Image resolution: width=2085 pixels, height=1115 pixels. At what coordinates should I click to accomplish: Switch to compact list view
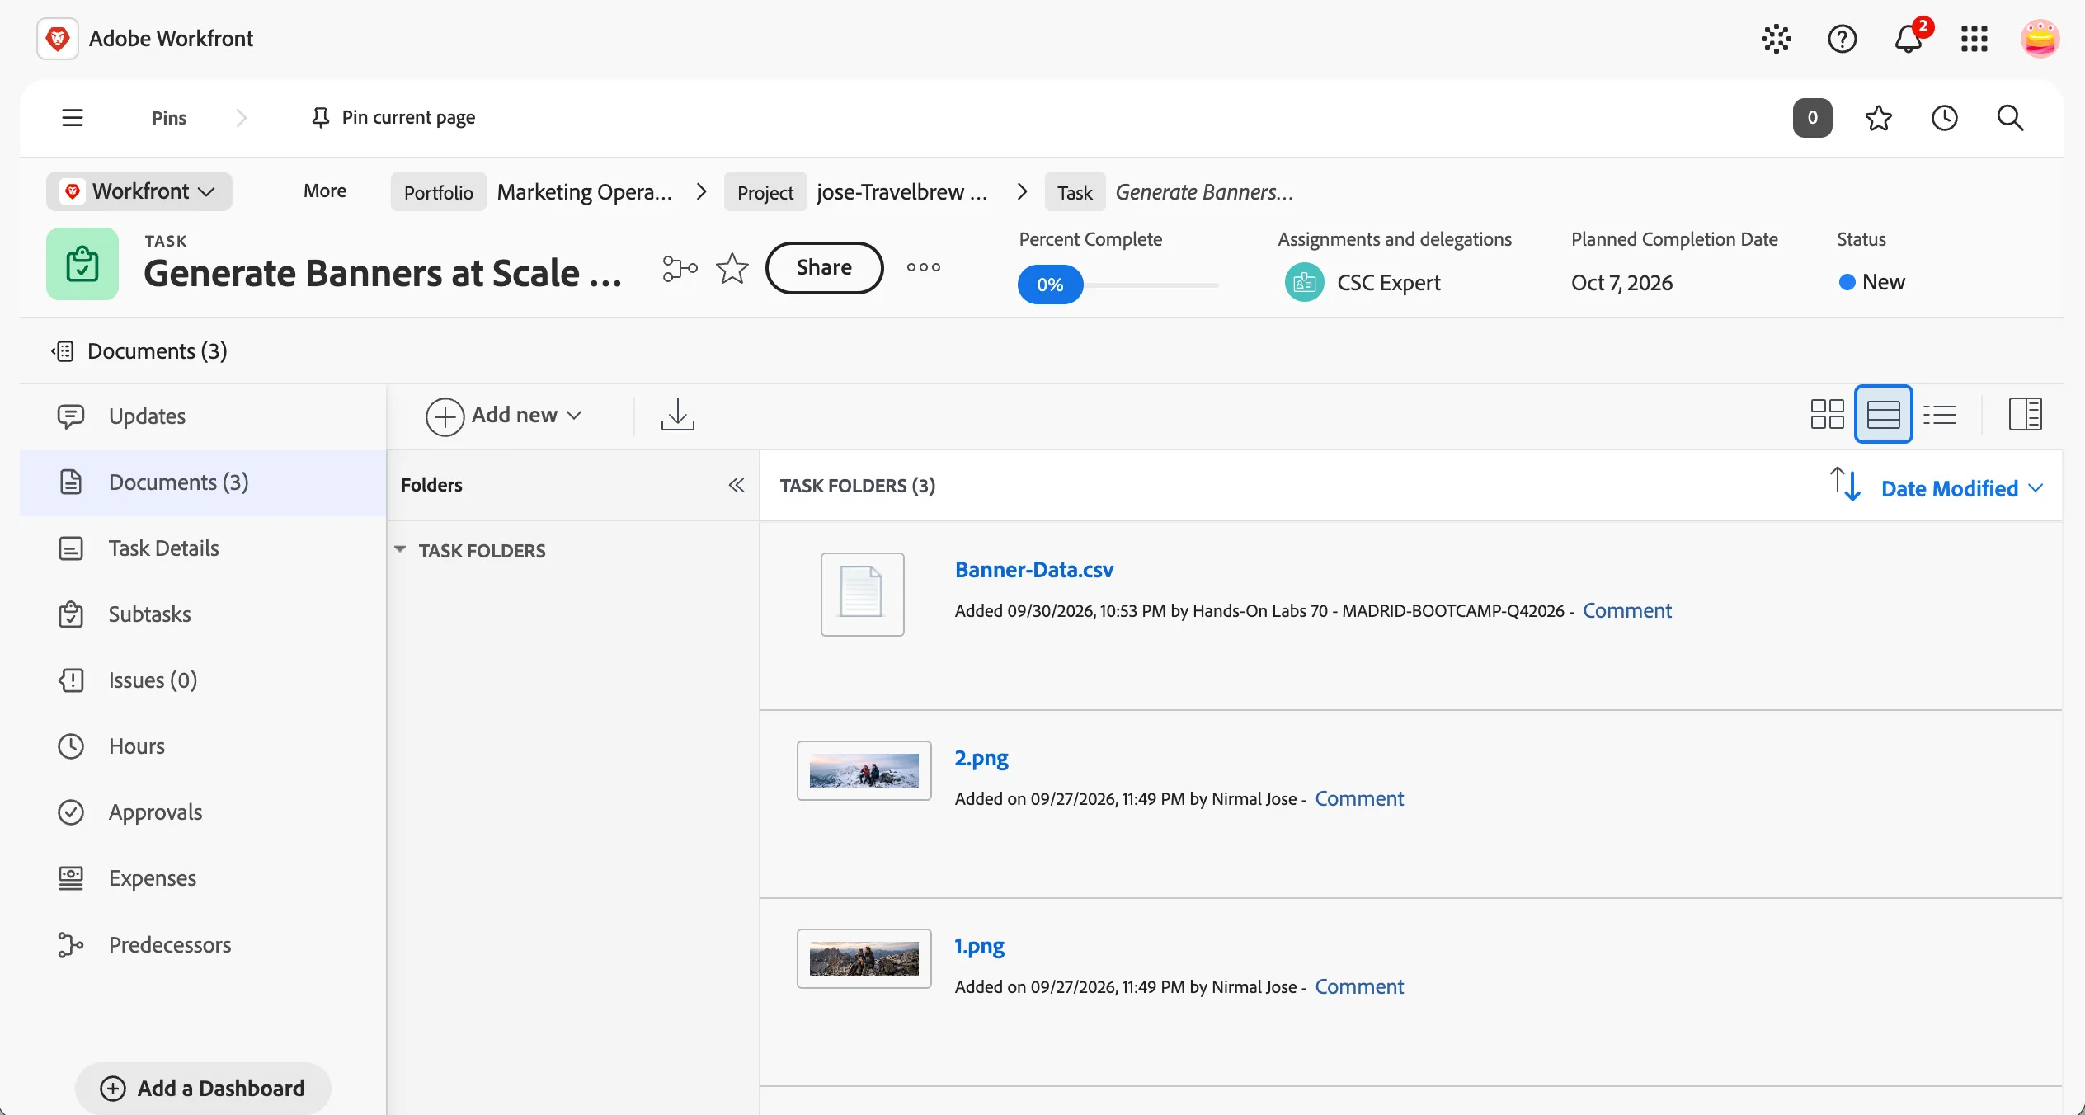coord(1939,414)
